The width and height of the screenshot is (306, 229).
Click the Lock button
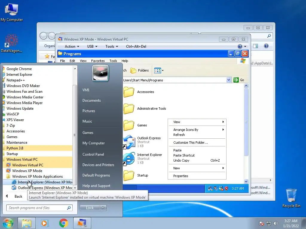pos(90,208)
